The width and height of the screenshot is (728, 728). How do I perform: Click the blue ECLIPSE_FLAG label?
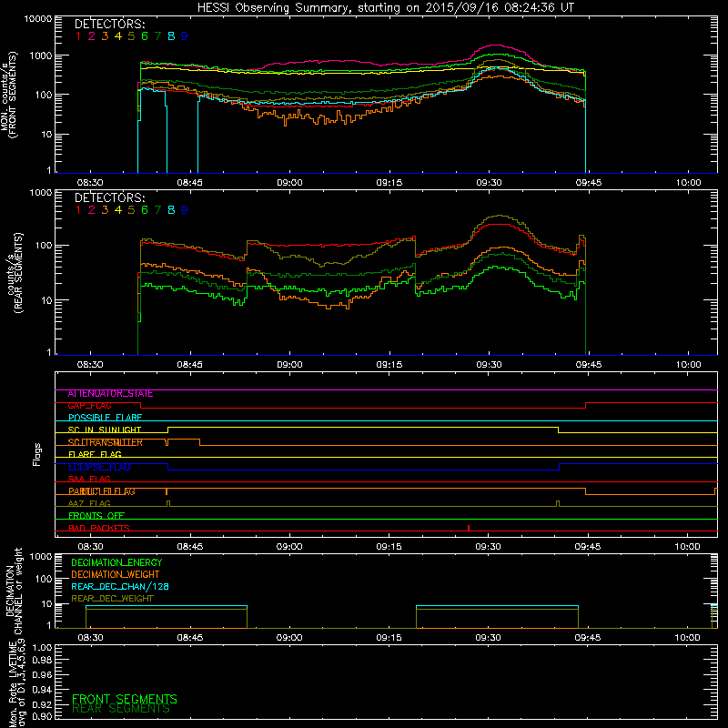[x=99, y=467]
